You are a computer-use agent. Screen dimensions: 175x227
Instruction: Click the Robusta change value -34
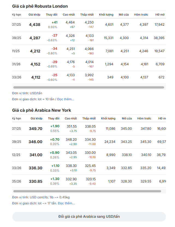click(54, 49)
